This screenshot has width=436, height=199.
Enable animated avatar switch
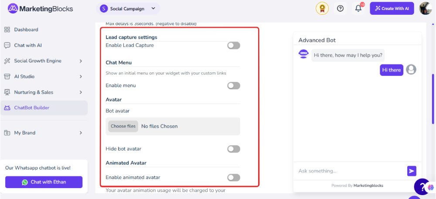tap(234, 177)
